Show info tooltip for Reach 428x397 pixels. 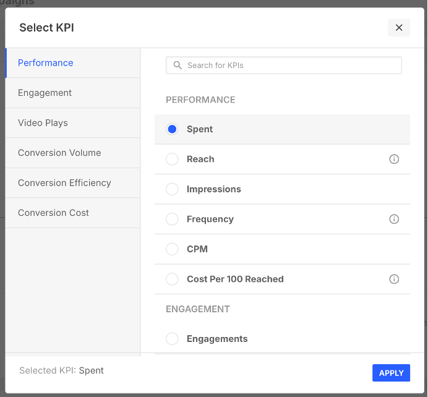(393, 159)
